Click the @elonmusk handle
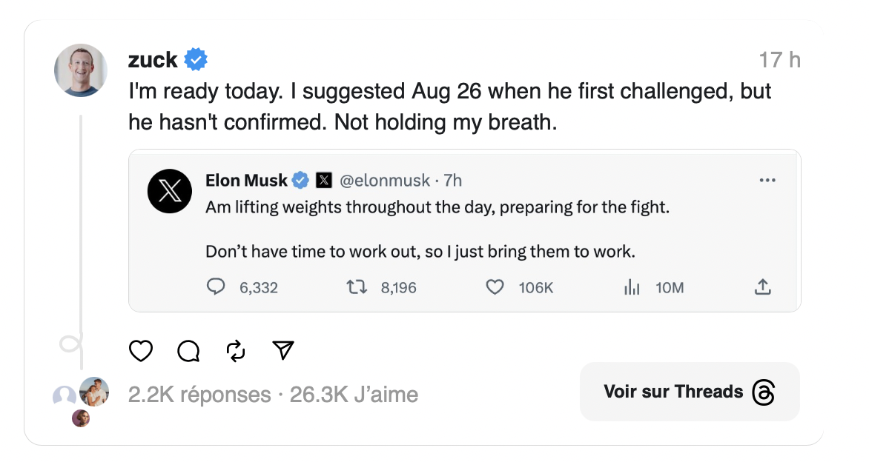 (383, 180)
